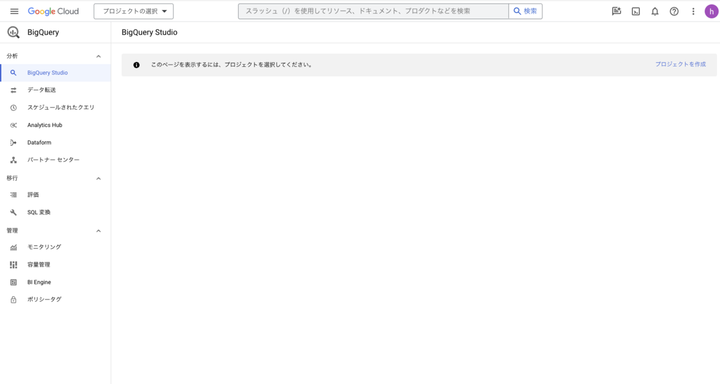Open 容量管理 page

click(55, 265)
